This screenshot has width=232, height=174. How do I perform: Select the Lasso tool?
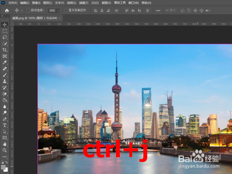click(5, 37)
